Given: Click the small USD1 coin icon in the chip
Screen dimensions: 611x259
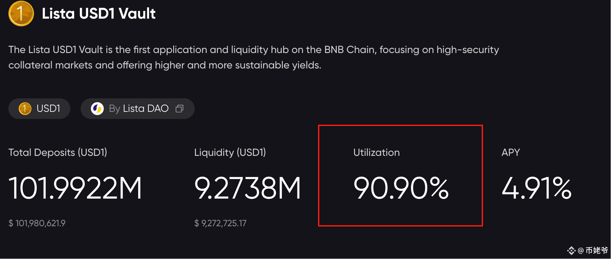Looking at the screenshot, I should tap(25, 109).
